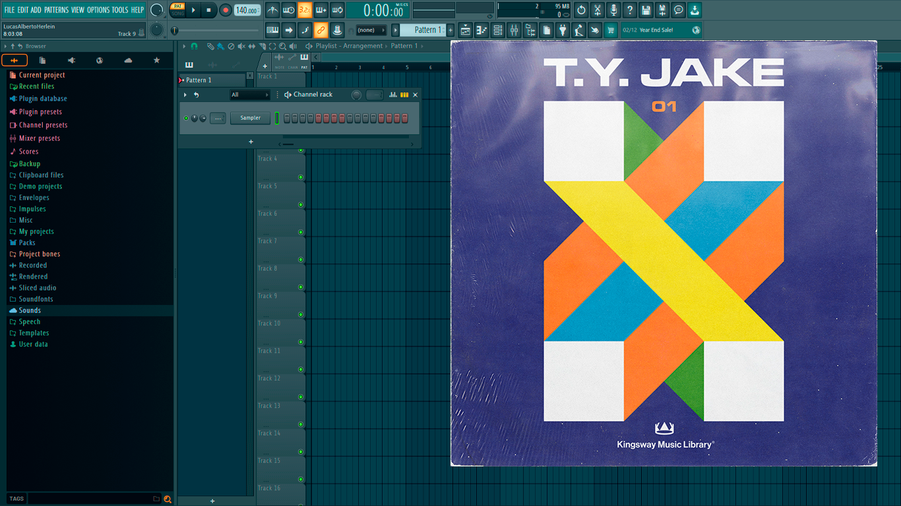Open the OPTIONS menu
This screenshot has height=506, width=901.
pyautogui.click(x=98, y=10)
